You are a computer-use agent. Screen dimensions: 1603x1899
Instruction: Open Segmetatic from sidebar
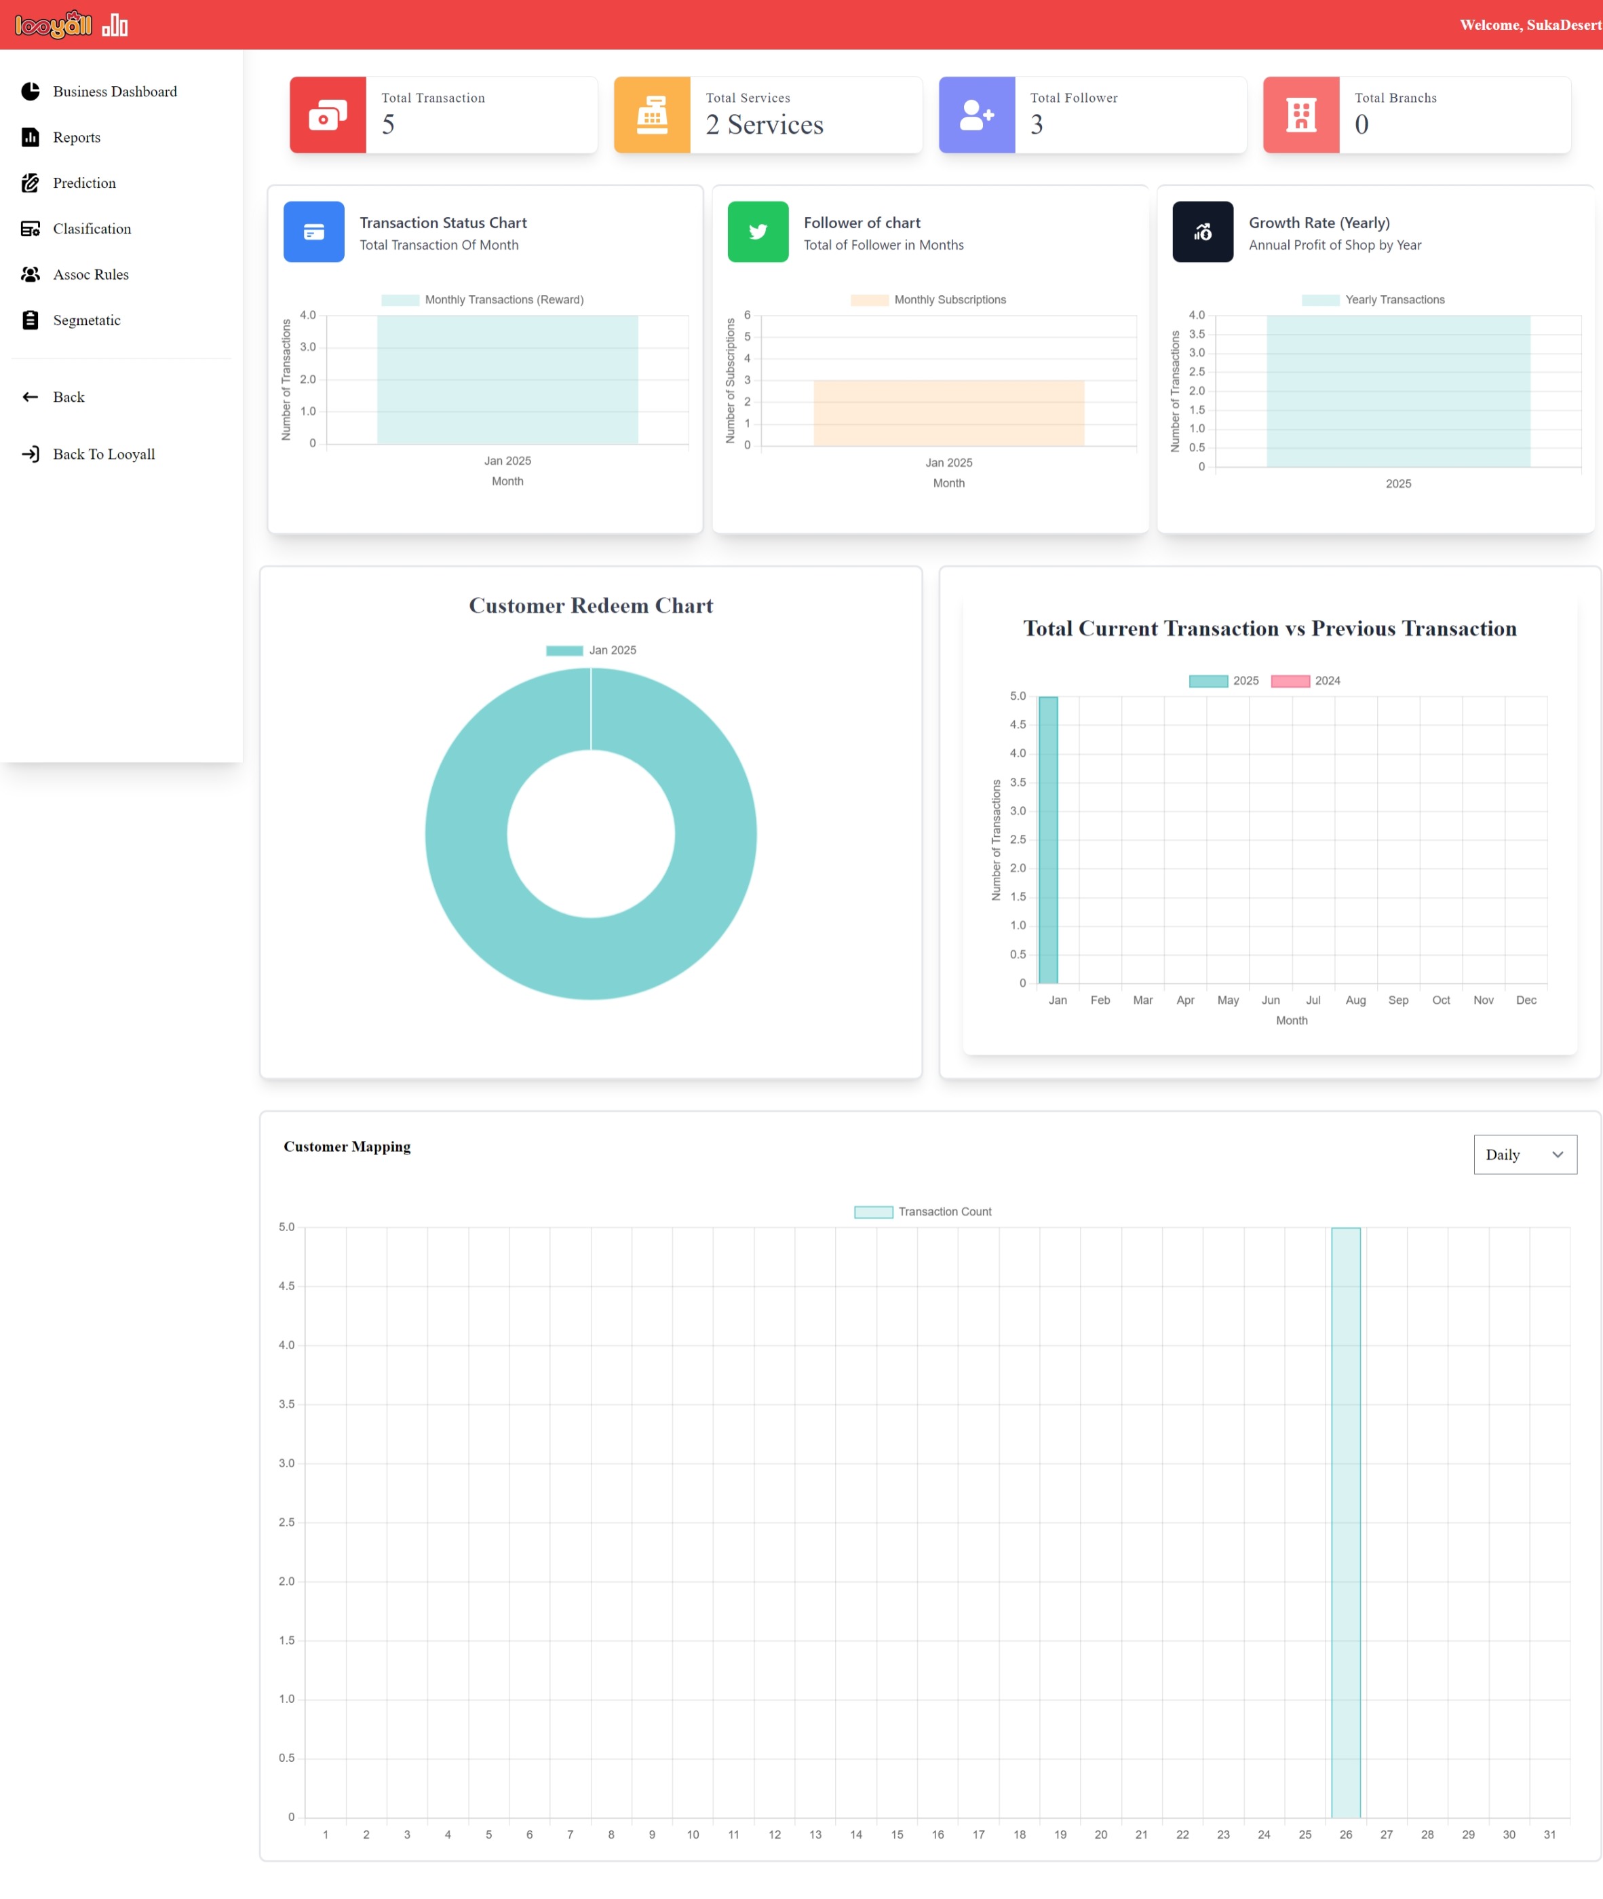tap(86, 320)
